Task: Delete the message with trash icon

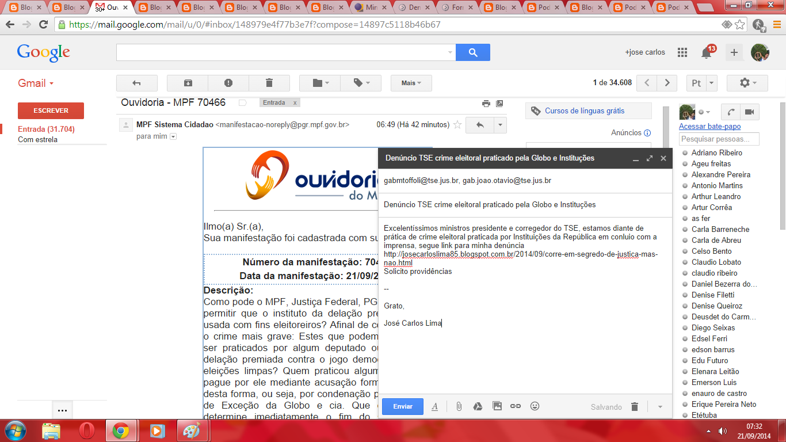Action: click(x=269, y=83)
